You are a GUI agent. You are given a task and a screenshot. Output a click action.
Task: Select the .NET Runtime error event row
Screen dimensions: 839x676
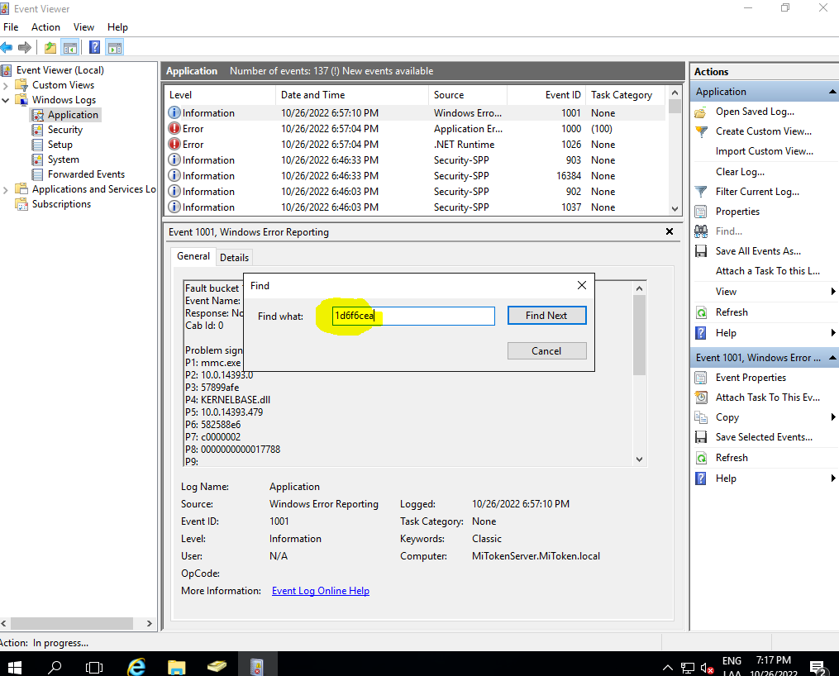click(x=415, y=145)
